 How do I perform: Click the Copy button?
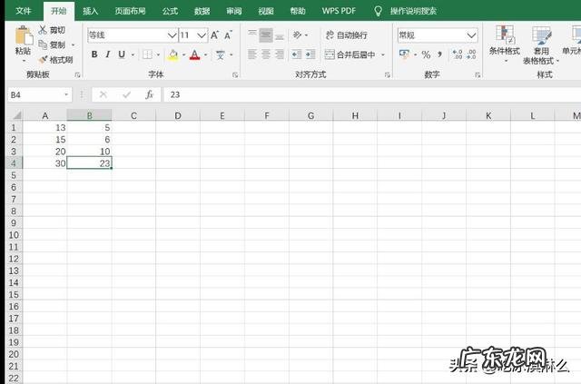(53, 44)
